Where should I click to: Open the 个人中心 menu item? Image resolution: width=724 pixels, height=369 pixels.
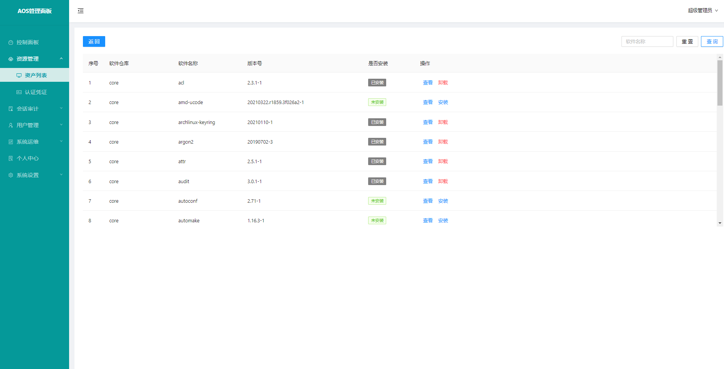tap(28, 159)
